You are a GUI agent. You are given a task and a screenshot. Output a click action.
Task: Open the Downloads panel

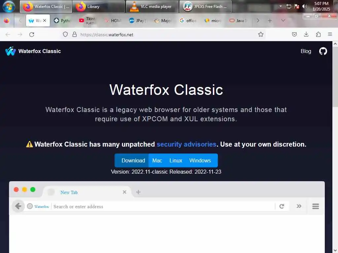tap(306, 34)
